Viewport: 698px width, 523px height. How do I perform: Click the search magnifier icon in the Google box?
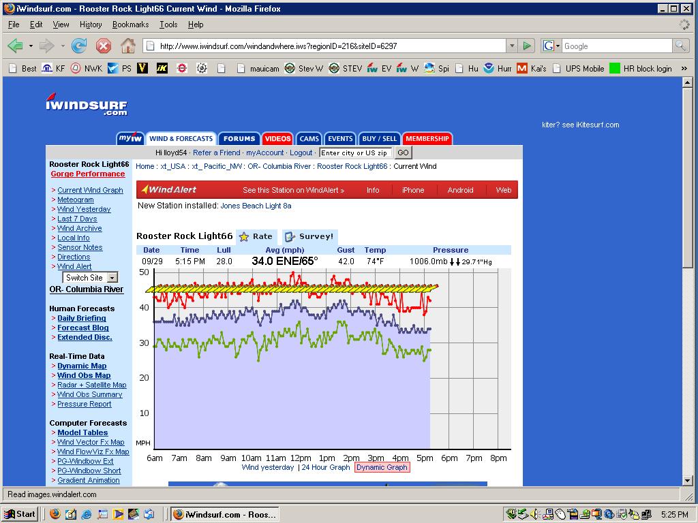click(x=680, y=46)
